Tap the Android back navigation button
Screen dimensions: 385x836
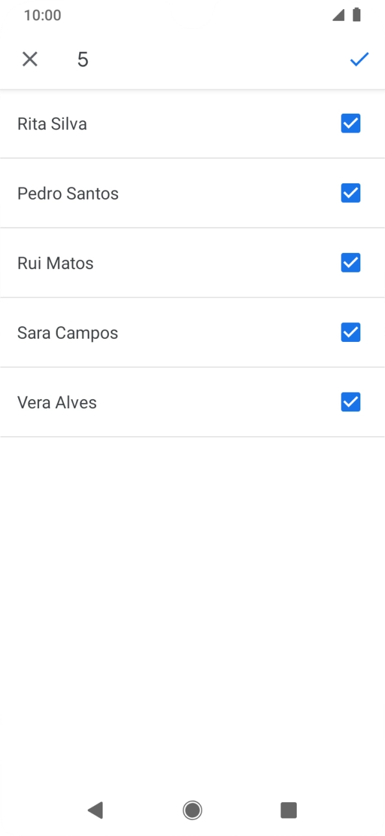pos(96,810)
